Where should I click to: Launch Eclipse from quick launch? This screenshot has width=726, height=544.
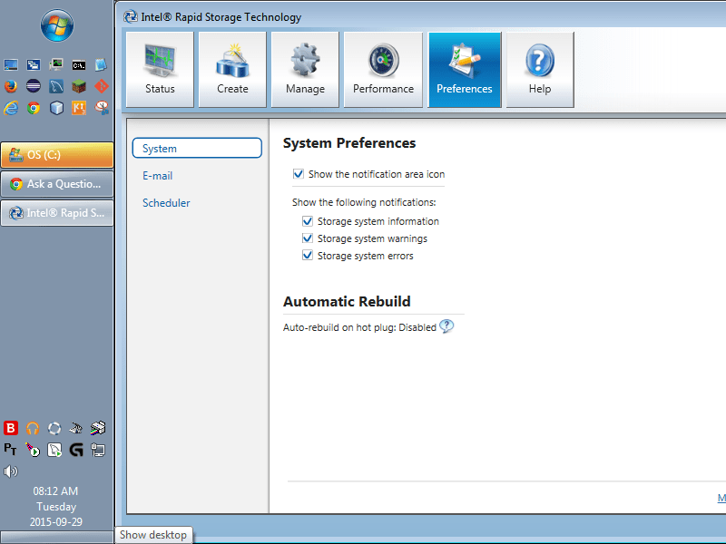[x=34, y=86]
